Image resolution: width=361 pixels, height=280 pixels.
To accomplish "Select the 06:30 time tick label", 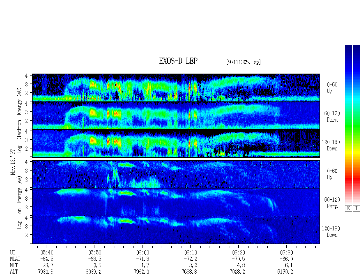I will [x=286, y=252].
